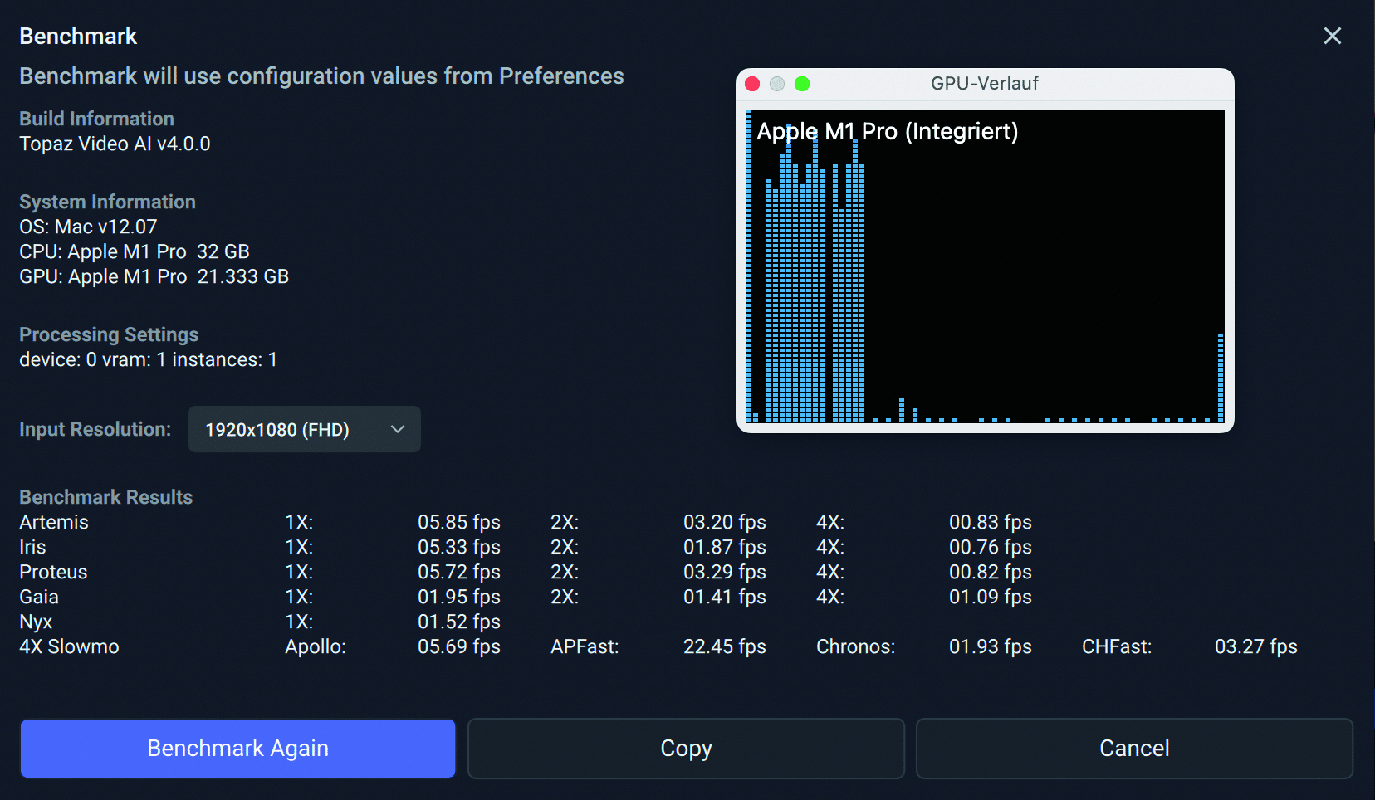
Task: Select the Artemis row label
Action: [54, 522]
